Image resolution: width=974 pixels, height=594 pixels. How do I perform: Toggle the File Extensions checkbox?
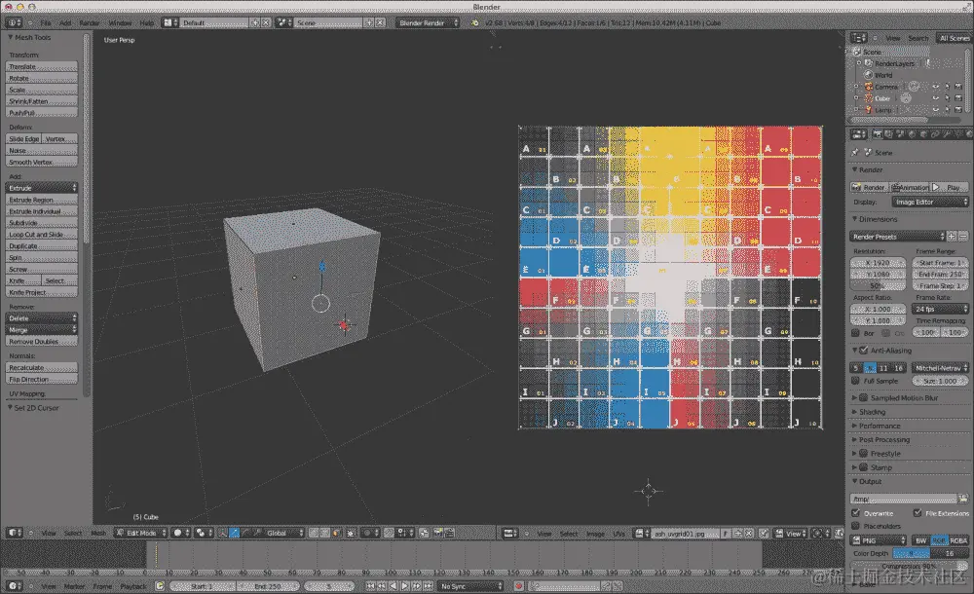(x=918, y=513)
